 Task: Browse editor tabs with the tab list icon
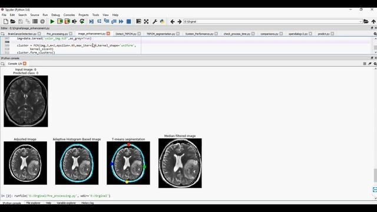pyautogui.click(x=2, y=34)
